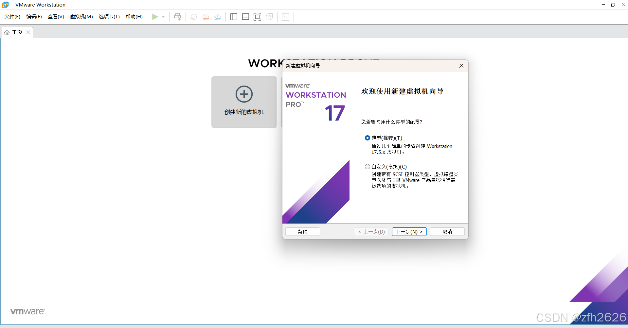The image size is (628, 328).
Task: Click the green power-on play icon
Action: click(155, 17)
